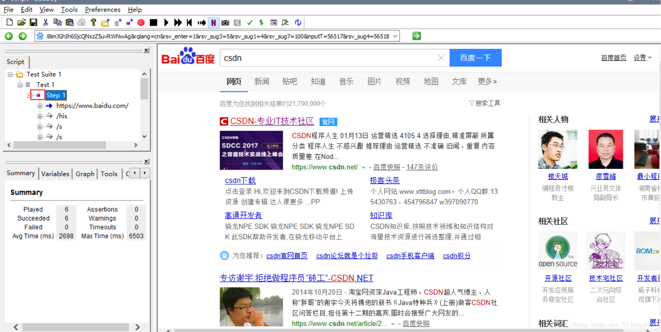Click the green dollar variable icon
Image resolution: width=661 pixels, height=332 pixels.
click(x=261, y=23)
